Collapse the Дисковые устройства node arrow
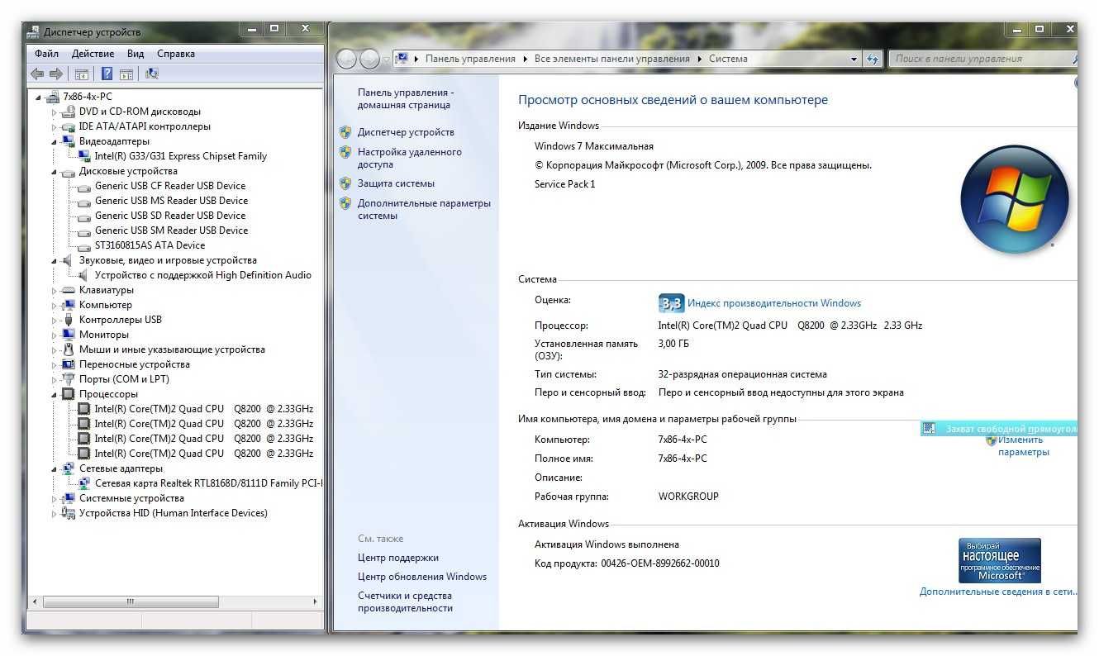The image size is (1099, 656). pos(55,171)
